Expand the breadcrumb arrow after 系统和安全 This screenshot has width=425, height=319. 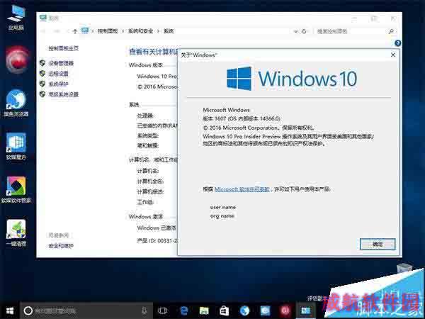159,31
